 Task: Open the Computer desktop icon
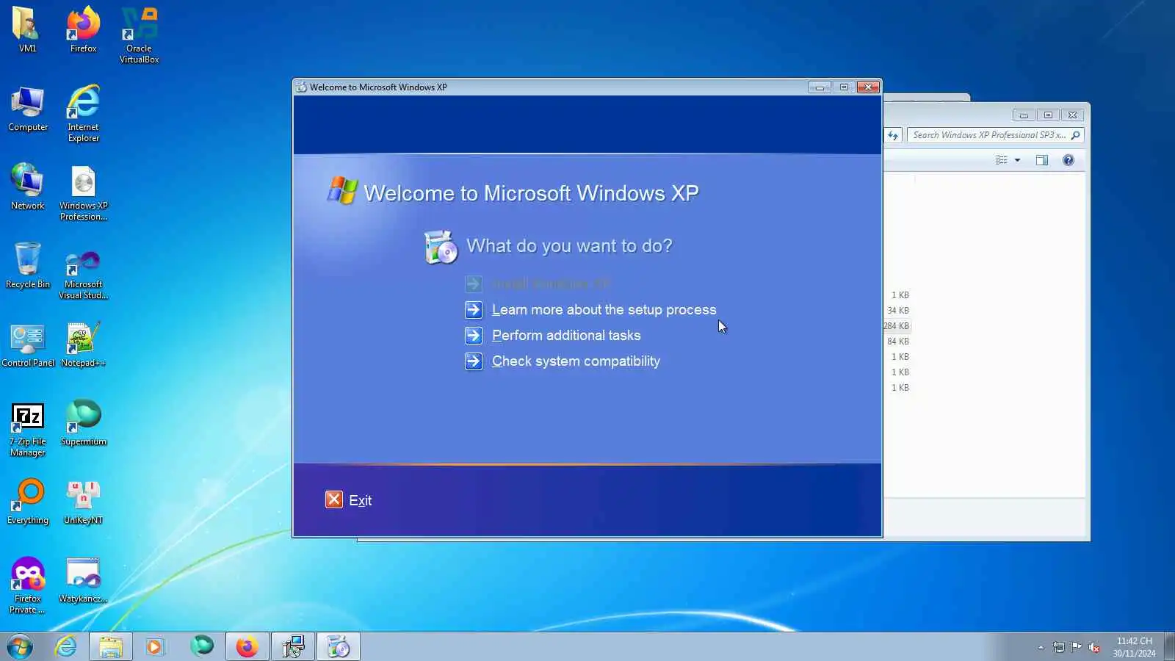click(x=28, y=109)
